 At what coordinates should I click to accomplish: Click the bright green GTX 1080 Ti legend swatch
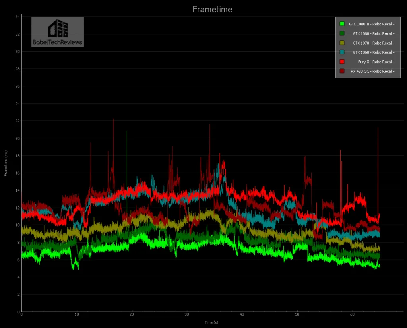[x=342, y=24]
